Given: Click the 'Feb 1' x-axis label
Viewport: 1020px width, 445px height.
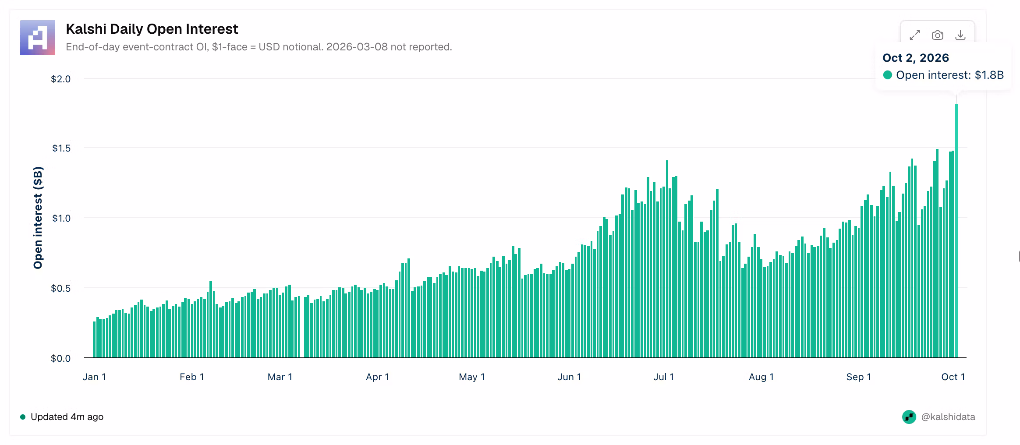Looking at the screenshot, I should click(192, 377).
